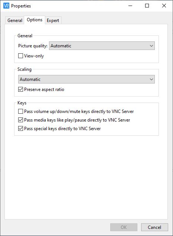Screen dimensions: 173x236
Task: Click the chevron arrow of Picture quality
Action: tap(151, 46)
